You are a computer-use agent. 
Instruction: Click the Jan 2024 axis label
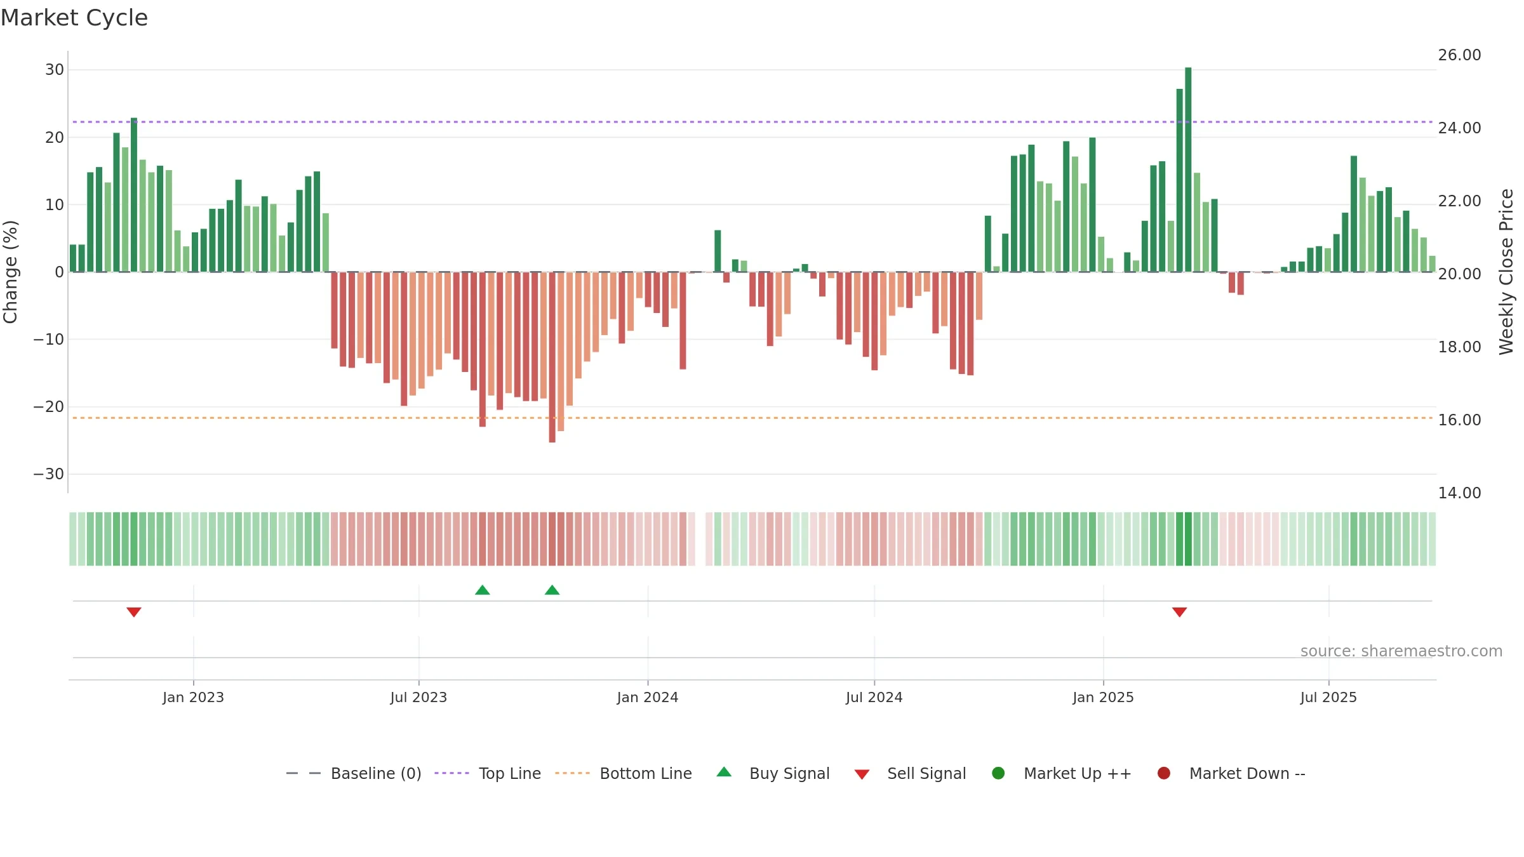(648, 697)
